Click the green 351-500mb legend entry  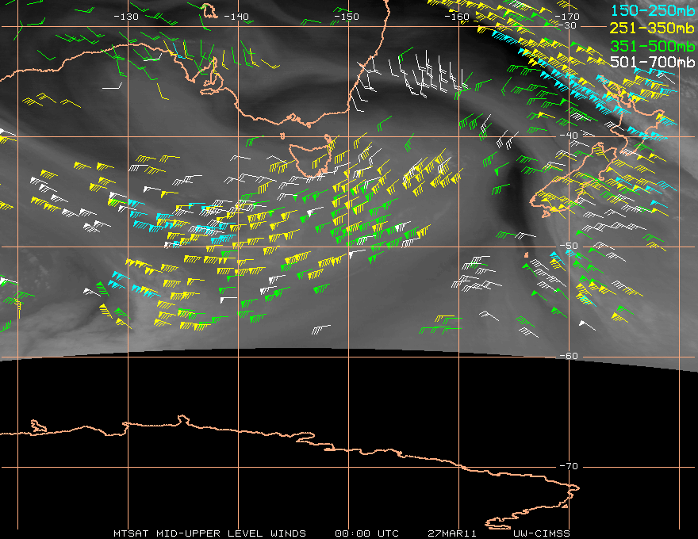tap(653, 46)
